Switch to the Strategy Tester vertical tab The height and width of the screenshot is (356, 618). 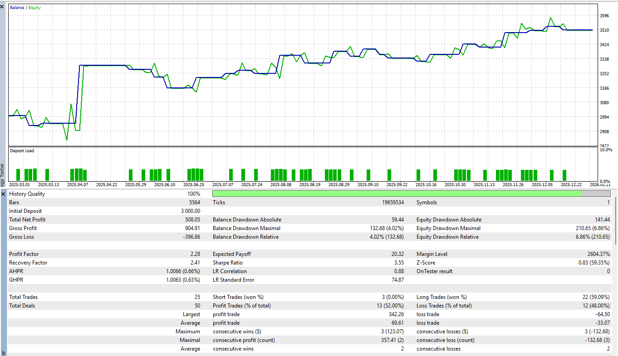tap(3, 172)
